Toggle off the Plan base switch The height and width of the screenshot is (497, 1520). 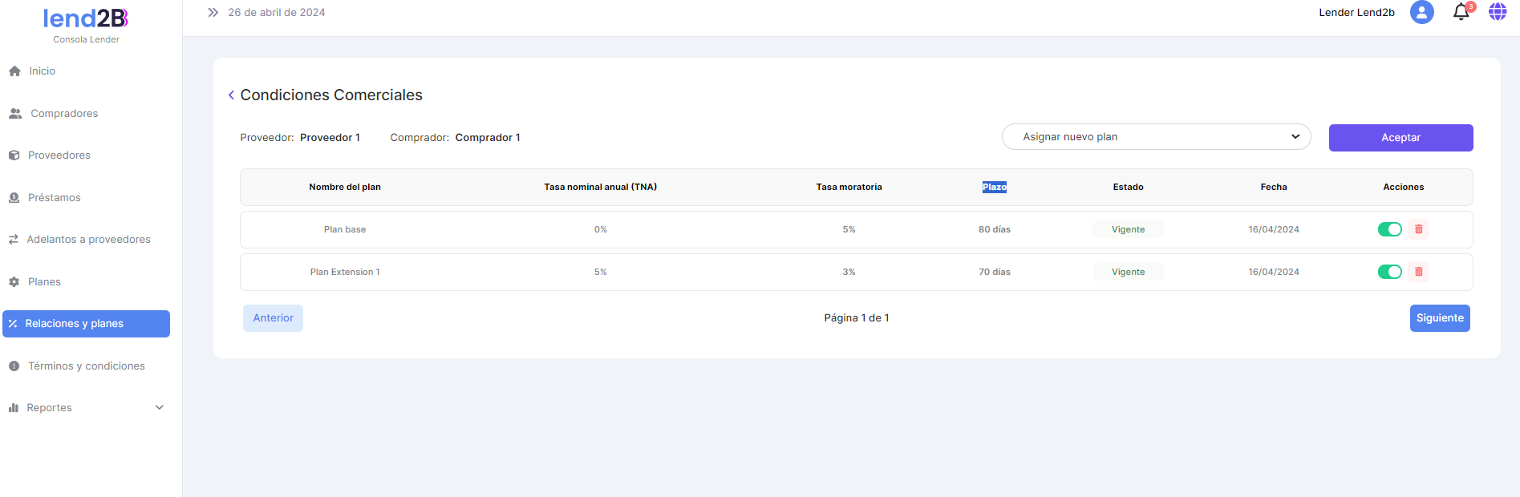click(1389, 229)
